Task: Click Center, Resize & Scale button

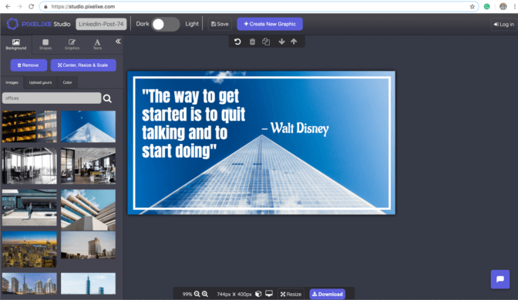Action: (x=83, y=65)
